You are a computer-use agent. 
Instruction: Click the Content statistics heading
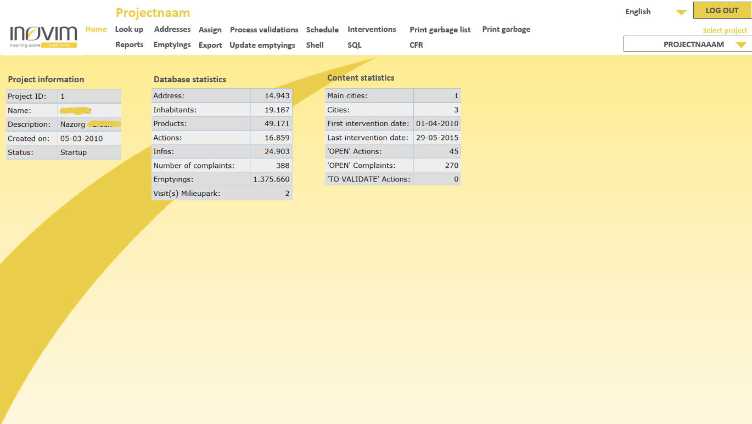click(x=361, y=77)
